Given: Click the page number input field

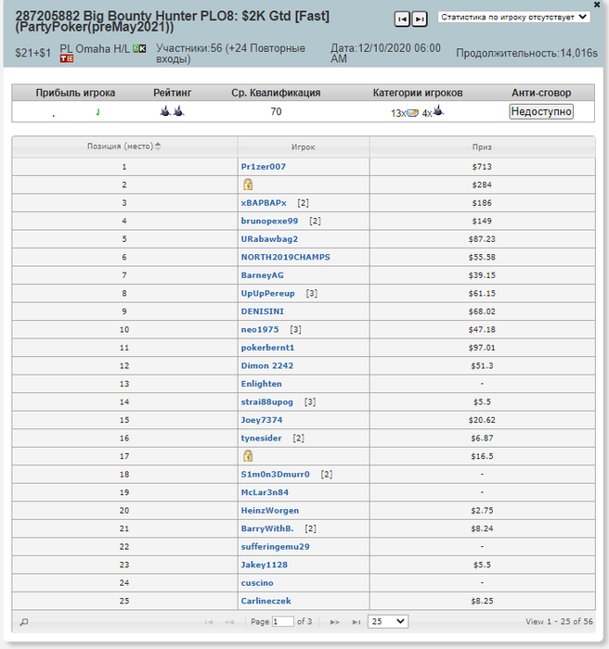Looking at the screenshot, I should 283,621.
